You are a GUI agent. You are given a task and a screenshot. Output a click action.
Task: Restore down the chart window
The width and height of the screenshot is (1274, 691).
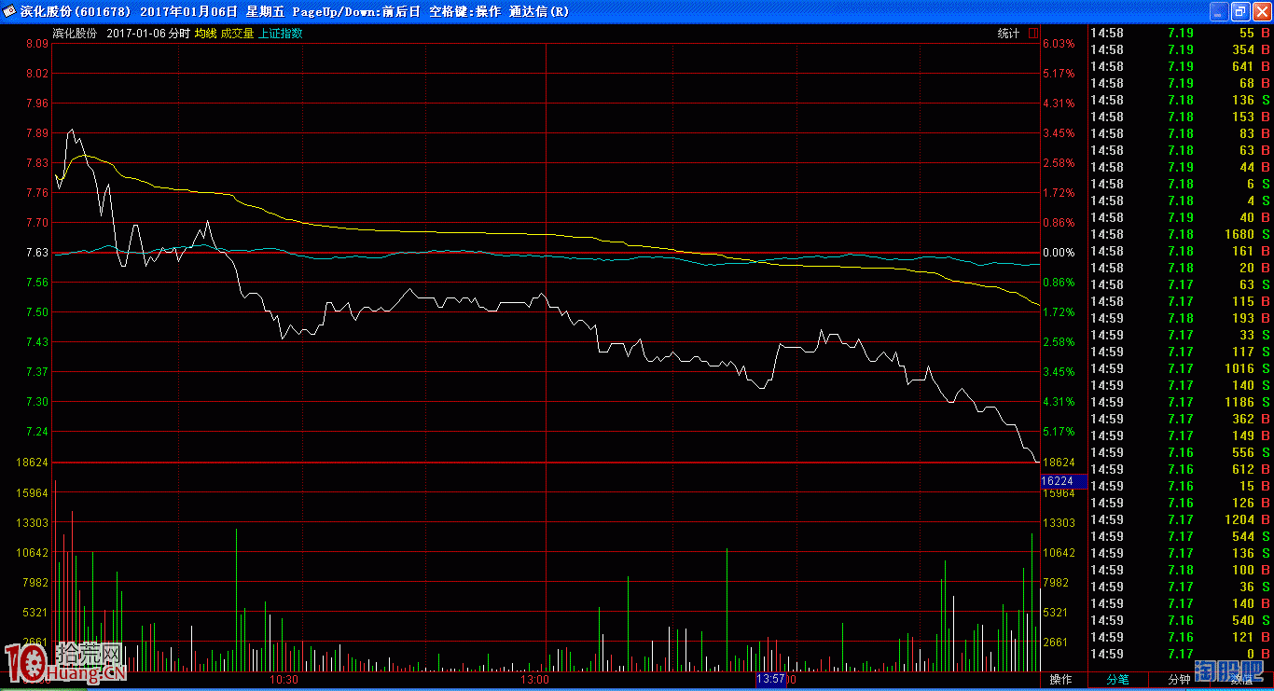coord(1239,12)
